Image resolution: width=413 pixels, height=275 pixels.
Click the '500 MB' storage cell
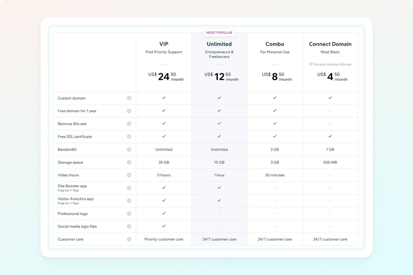[x=330, y=163]
